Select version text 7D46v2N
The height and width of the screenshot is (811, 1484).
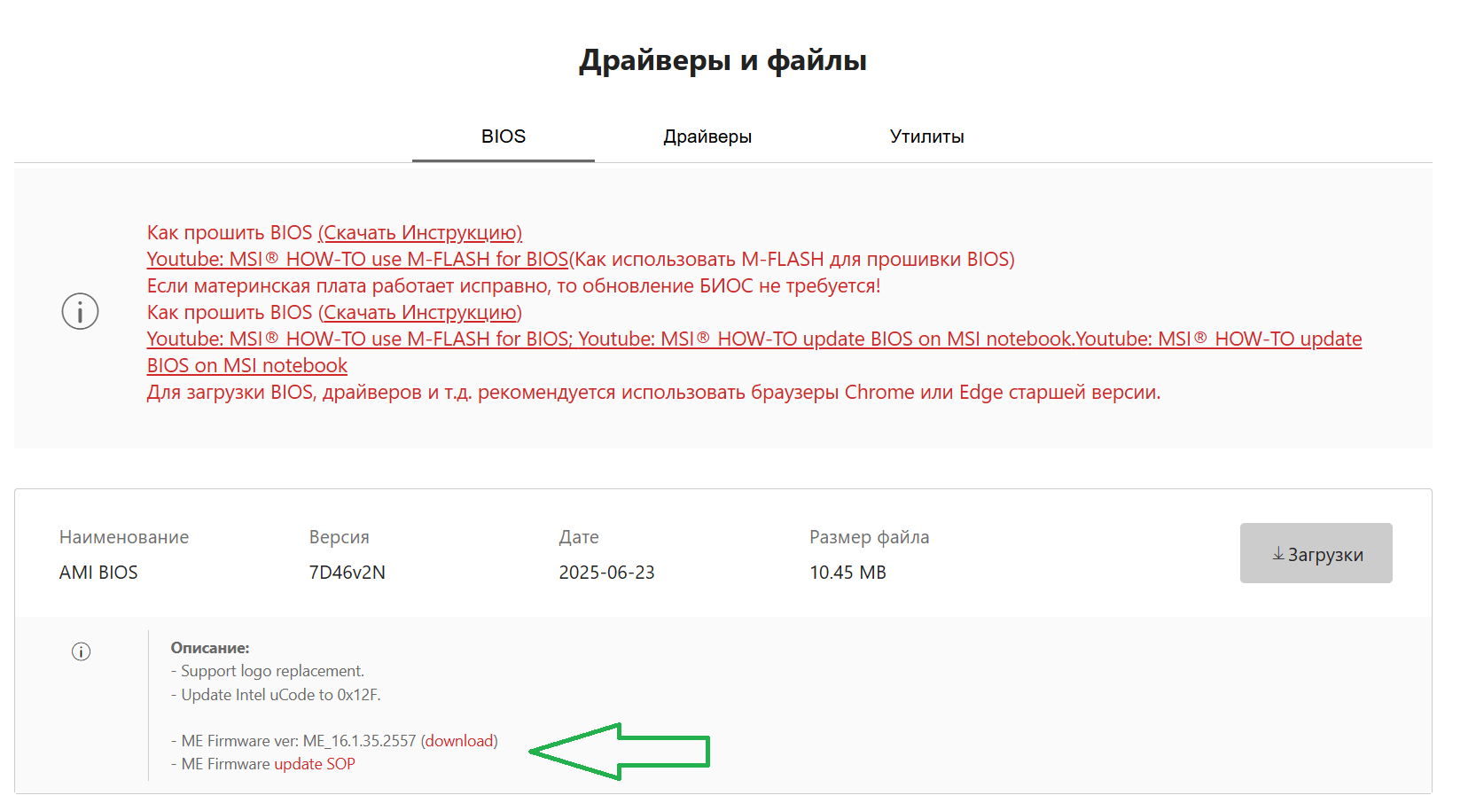[x=347, y=573]
